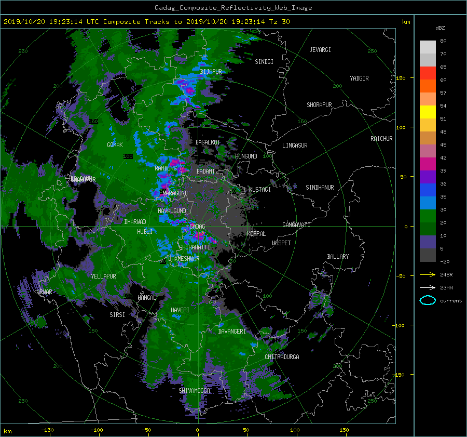Select the KOPPAL label
Screen dimensions: 467x437
[x=256, y=234]
